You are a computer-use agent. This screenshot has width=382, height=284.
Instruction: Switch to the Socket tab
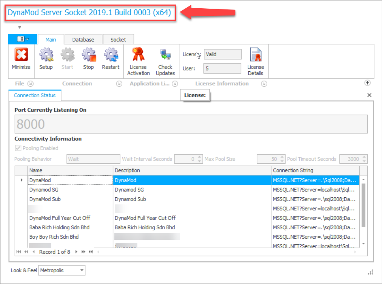pyautogui.click(x=118, y=40)
